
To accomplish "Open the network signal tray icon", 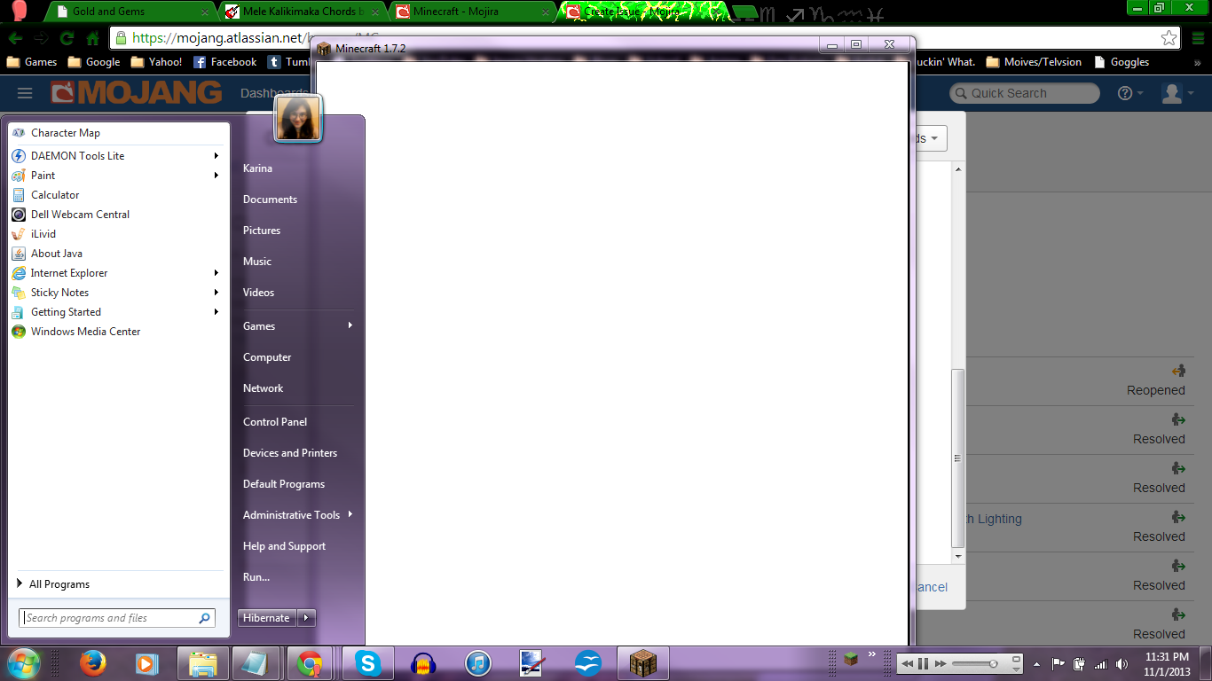I will point(1101,663).
